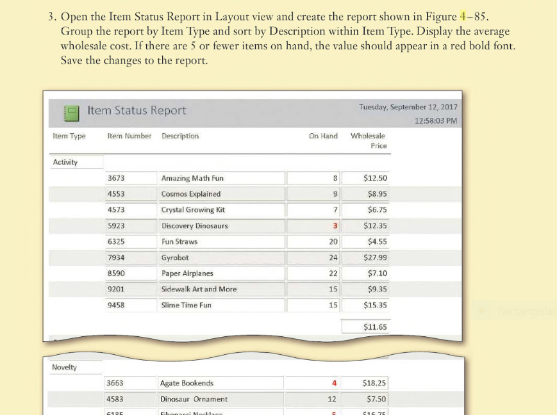Click the date Tuesday, September 12, 2017
The width and height of the screenshot is (557, 415).
click(408, 107)
